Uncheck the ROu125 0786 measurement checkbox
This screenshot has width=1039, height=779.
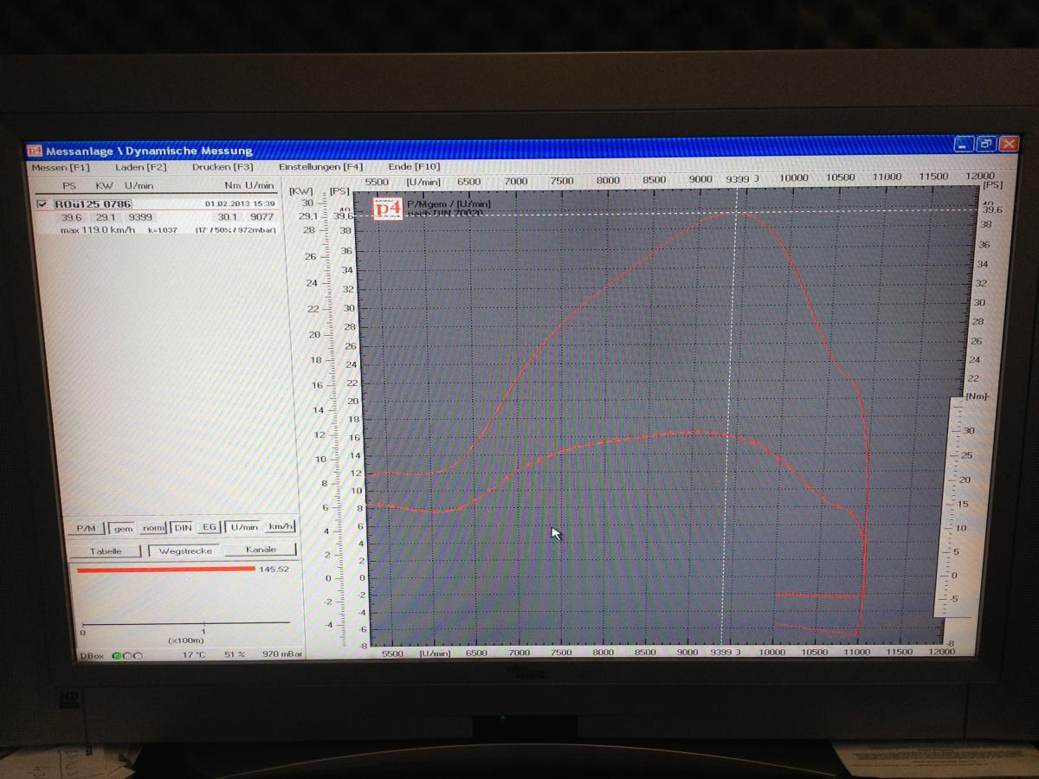click(42, 204)
